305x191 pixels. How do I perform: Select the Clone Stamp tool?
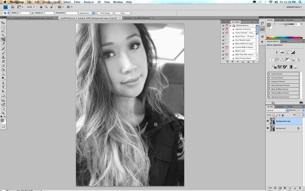[x=3, y=57]
